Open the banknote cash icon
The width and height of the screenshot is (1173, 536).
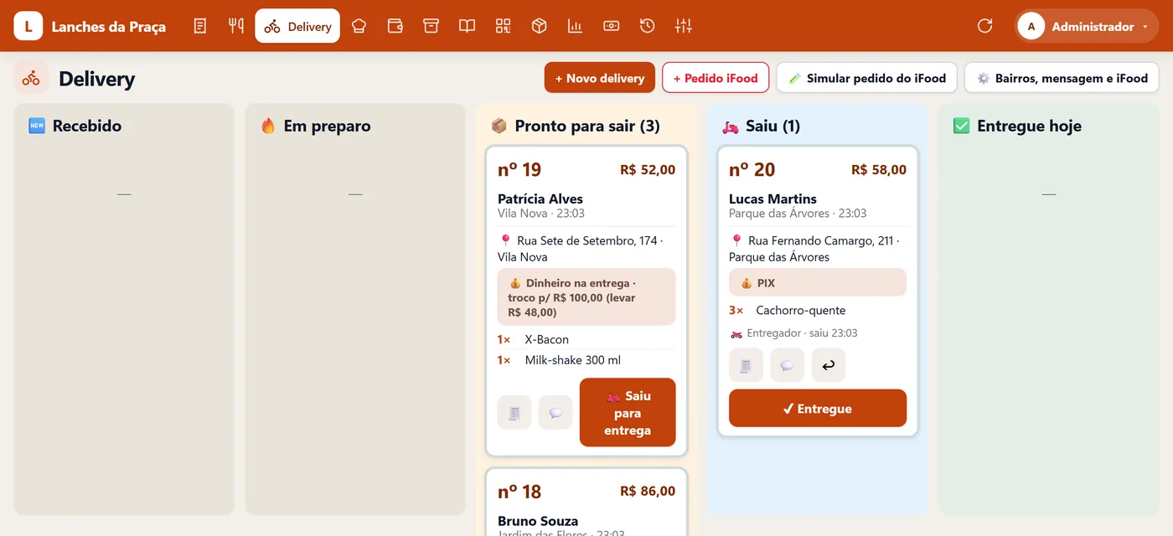click(x=611, y=26)
